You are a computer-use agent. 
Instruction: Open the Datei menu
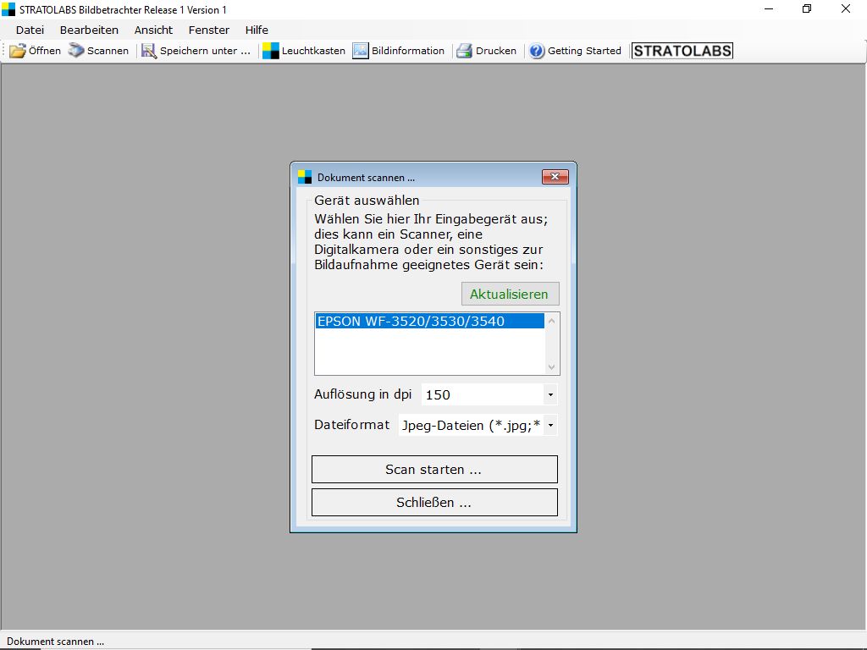(x=30, y=30)
